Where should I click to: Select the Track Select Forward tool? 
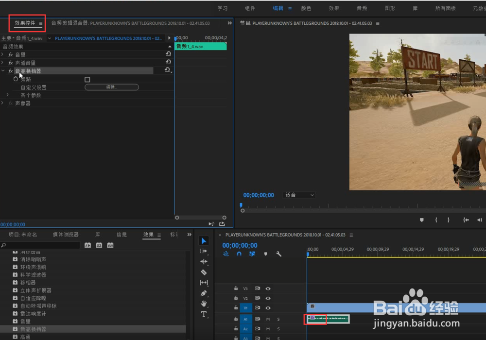tap(204, 251)
